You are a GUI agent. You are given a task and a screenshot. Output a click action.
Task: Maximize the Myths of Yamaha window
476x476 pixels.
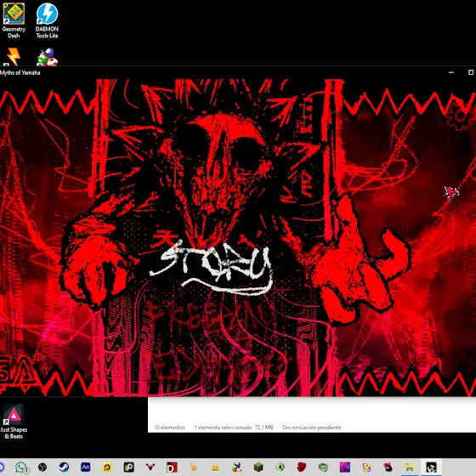(x=471, y=72)
